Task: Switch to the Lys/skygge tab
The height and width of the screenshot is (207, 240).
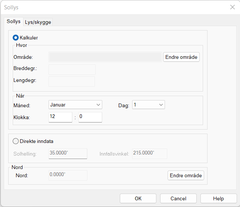Action: coord(38,22)
